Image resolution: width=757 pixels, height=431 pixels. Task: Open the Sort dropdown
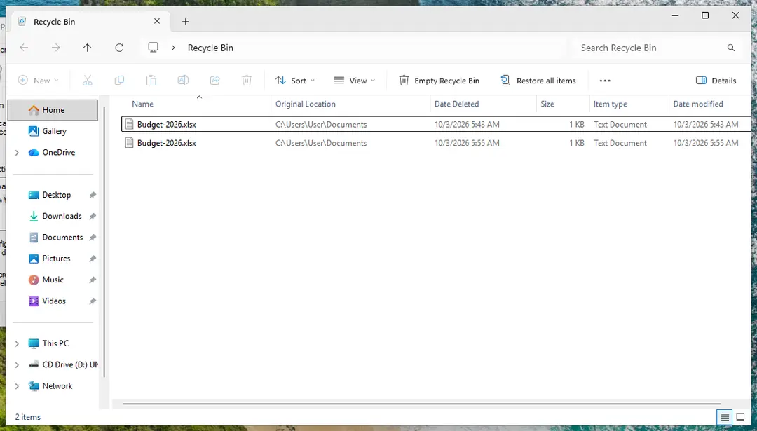(x=295, y=81)
